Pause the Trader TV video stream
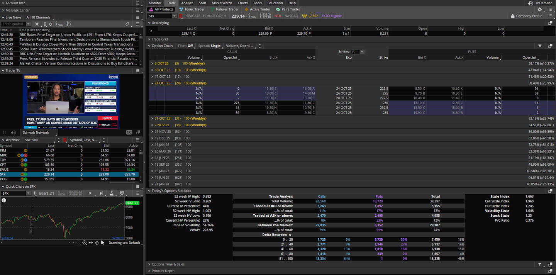Screen dimensions: 556x275 pyautogui.click(x=5, y=132)
